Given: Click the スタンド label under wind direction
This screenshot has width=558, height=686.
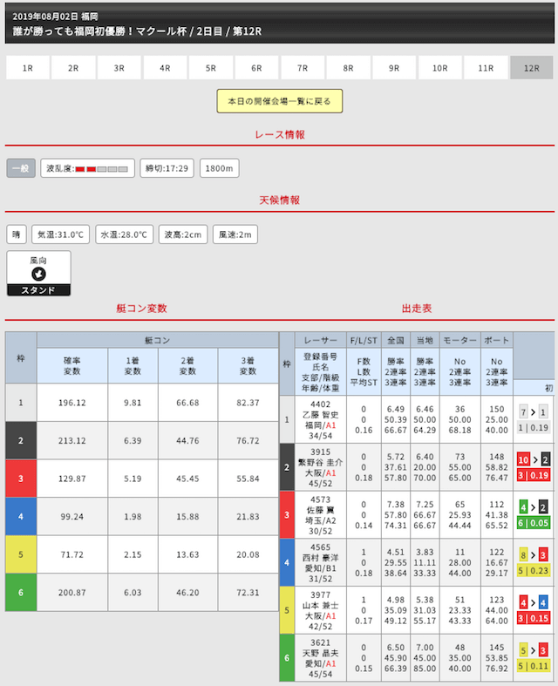Looking at the screenshot, I should coord(38,290).
